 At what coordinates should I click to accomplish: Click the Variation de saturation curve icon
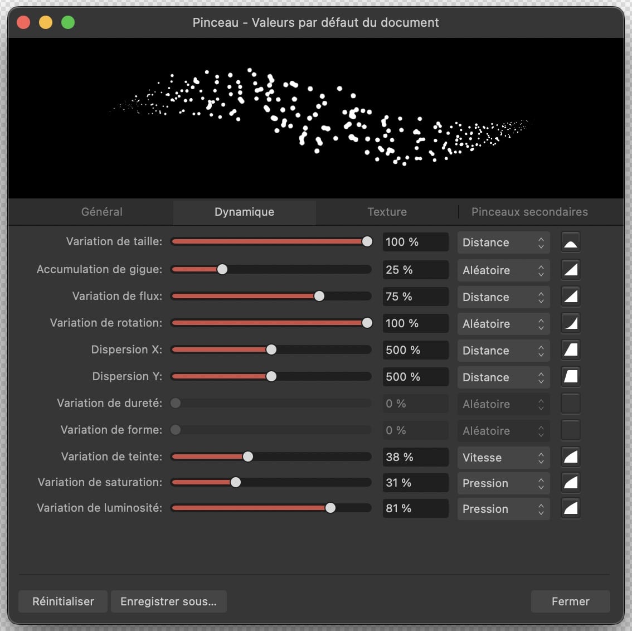[x=570, y=483]
